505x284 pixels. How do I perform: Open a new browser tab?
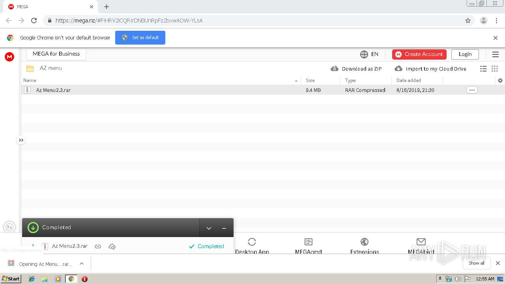point(107,7)
